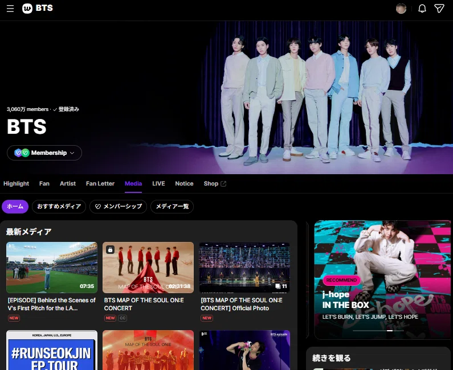This screenshot has width=453, height=370.
Task: Select the おすすめメディア filter chip
Action: [59, 207]
